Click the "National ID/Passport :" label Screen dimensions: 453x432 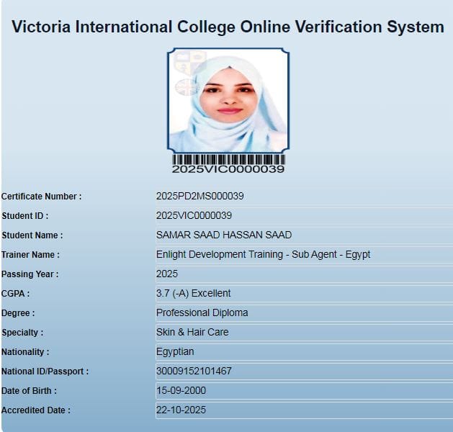tap(45, 372)
